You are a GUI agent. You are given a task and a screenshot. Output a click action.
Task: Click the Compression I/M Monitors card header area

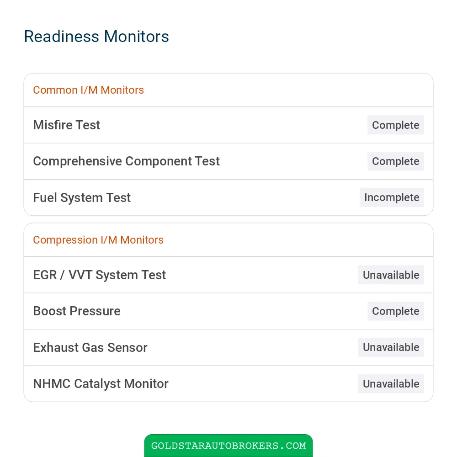point(228,240)
